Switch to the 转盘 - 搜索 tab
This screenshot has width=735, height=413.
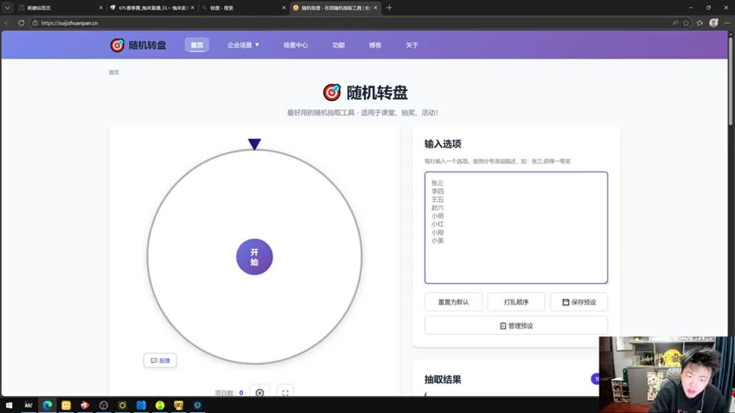pos(243,7)
